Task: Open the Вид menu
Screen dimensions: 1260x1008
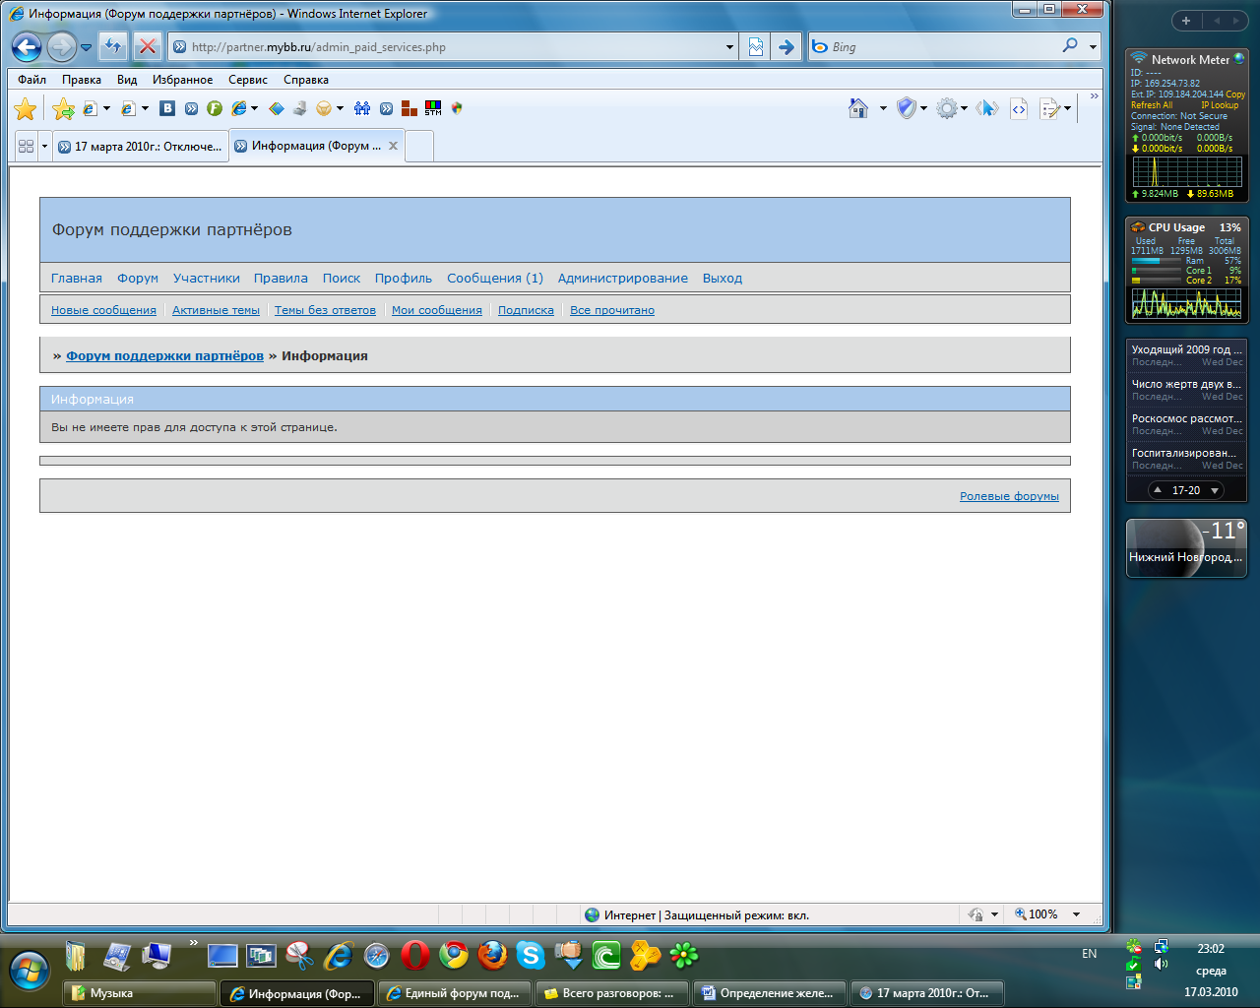Action: coord(127,80)
